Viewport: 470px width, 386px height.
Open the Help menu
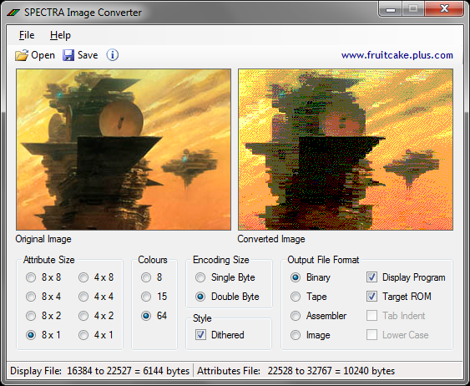pos(60,35)
